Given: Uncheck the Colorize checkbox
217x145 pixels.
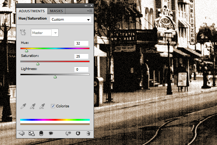Looking at the screenshot, I should pyautogui.click(x=53, y=106).
